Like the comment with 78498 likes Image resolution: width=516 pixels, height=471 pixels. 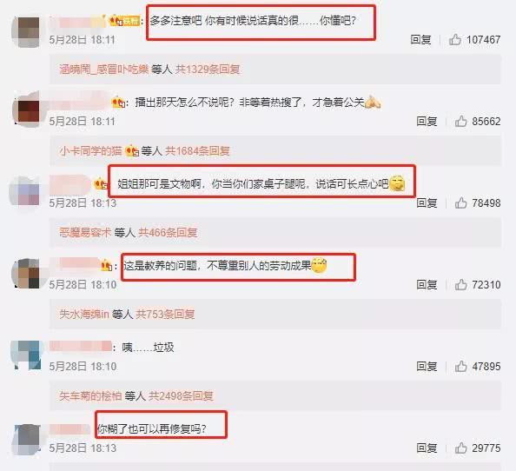[461, 202]
